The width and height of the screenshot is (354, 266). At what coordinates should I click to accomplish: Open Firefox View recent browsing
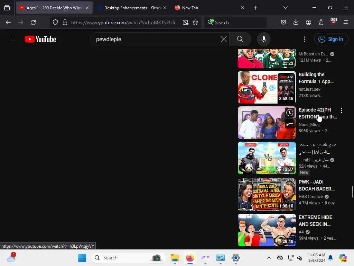click(x=7, y=8)
